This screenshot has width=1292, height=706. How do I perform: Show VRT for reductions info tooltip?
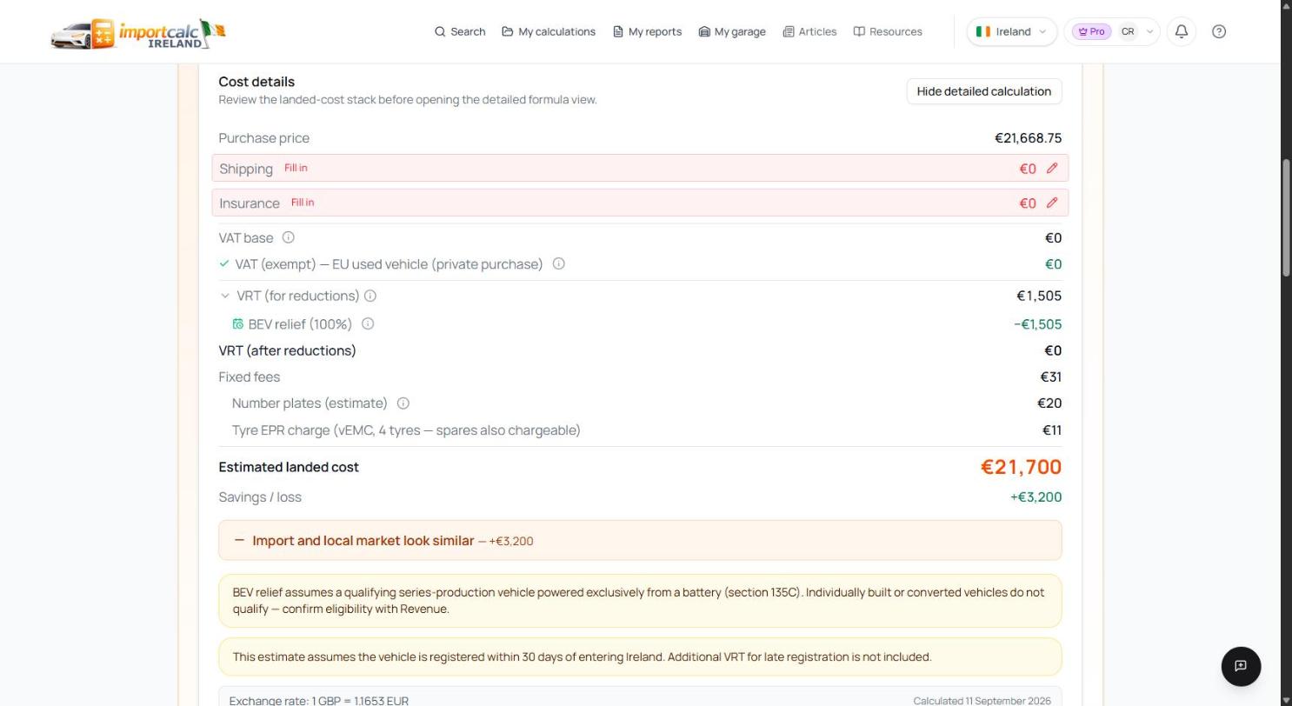tap(370, 296)
